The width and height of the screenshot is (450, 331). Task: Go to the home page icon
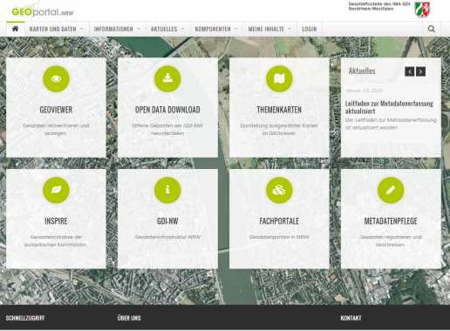[x=15, y=29]
